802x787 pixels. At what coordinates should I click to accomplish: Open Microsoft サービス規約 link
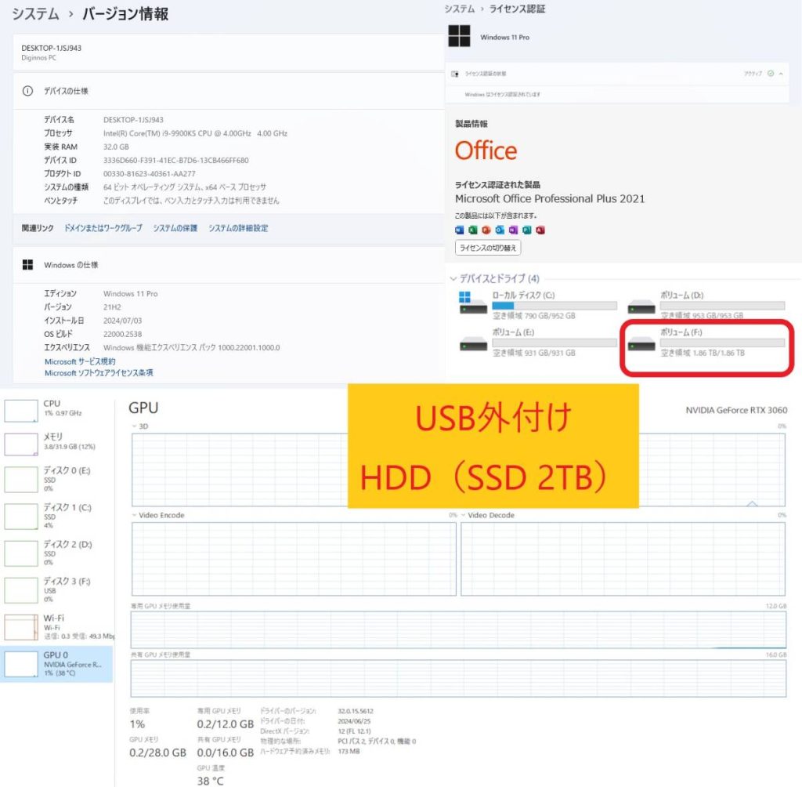click(x=80, y=361)
